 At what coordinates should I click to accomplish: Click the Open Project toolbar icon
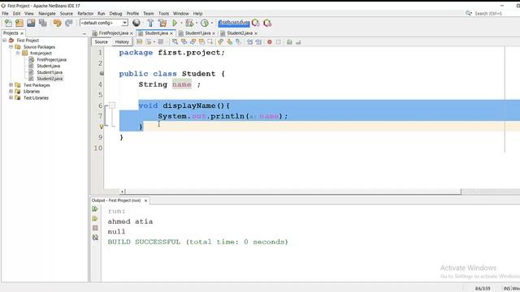(x=31, y=23)
